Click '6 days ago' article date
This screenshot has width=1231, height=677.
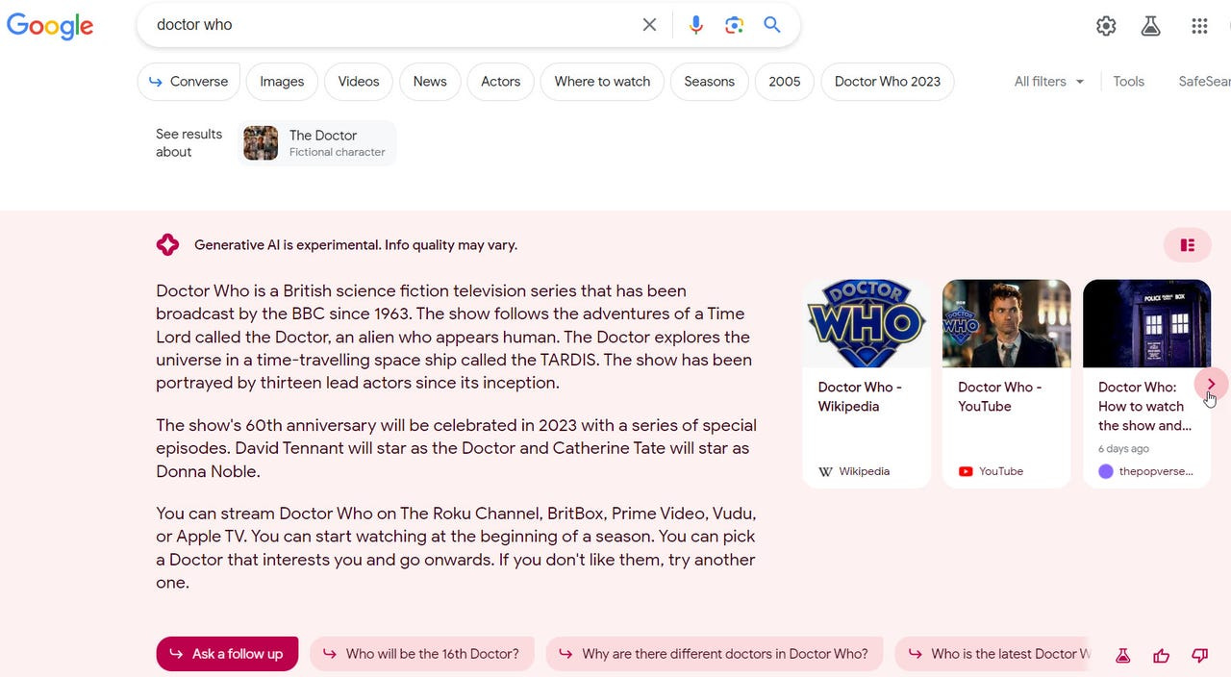coord(1123,449)
